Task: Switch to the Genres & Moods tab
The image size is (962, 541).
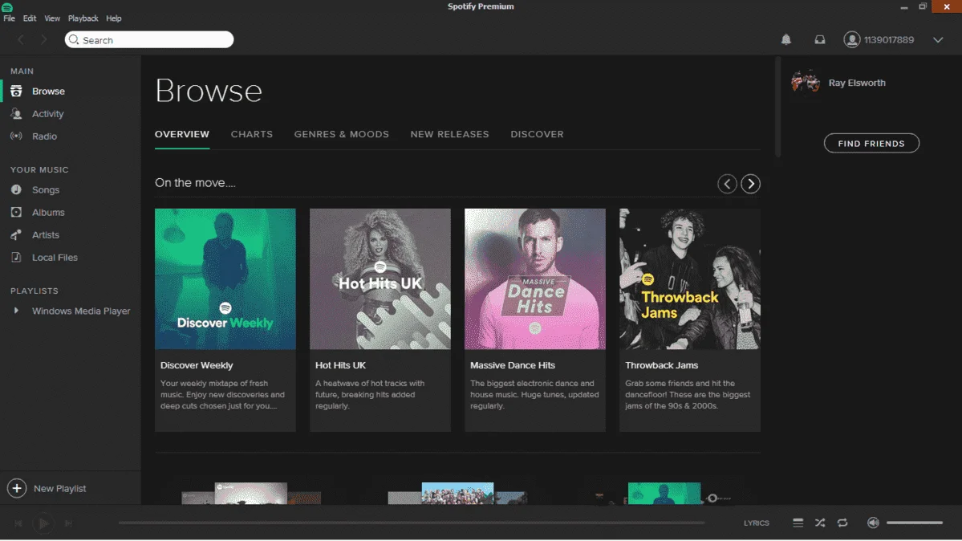Action: point(341,134)
